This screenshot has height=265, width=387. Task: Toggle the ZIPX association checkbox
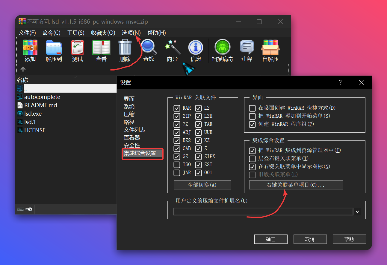point(198,156)
